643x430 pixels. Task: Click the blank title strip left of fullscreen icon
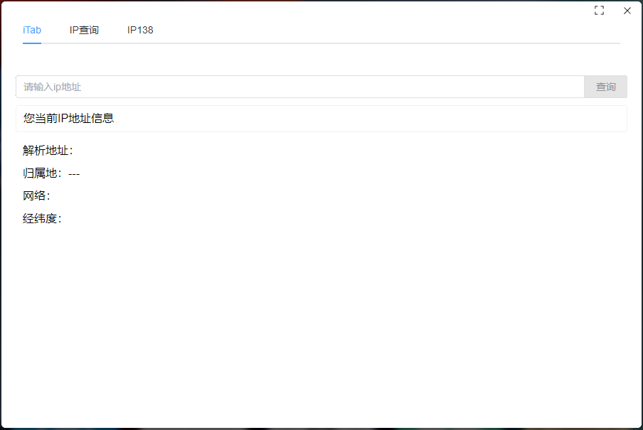pyautogui.click(x=356, y=11)
